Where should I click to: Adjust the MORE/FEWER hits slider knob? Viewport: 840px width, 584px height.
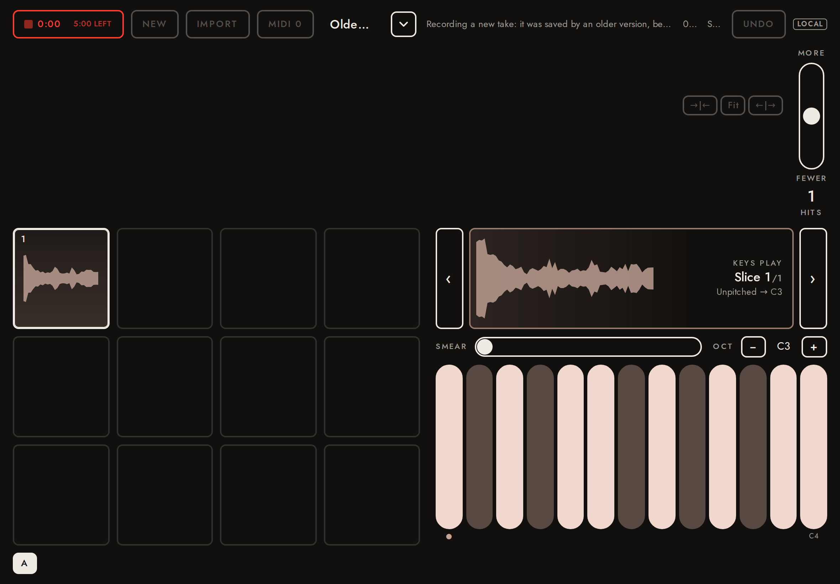pyautogui.click(x=811, y=116)
